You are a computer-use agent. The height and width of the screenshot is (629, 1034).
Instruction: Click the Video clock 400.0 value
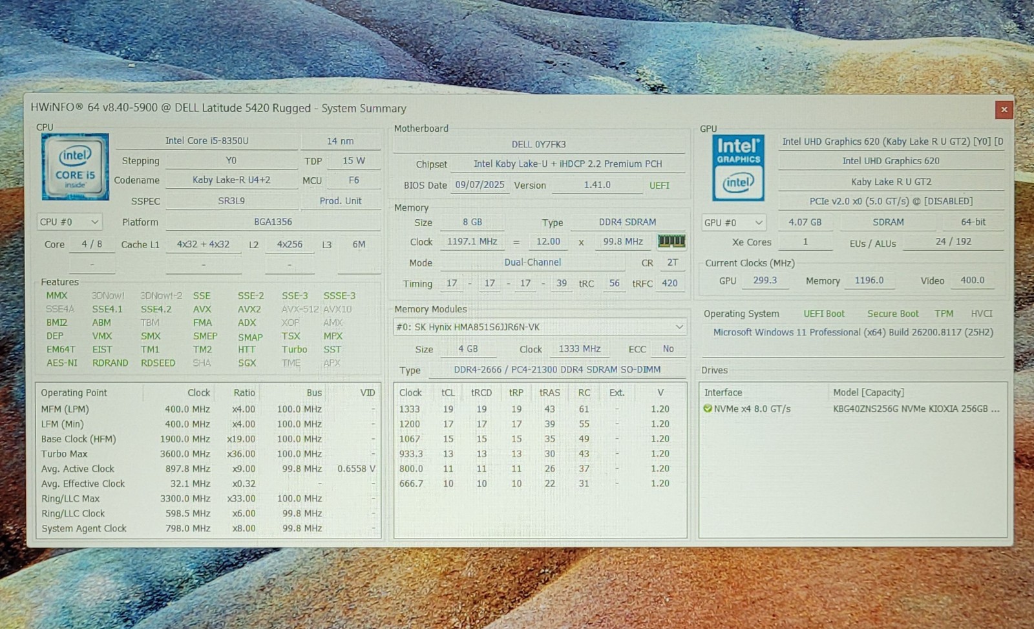[x=973, y=281]
